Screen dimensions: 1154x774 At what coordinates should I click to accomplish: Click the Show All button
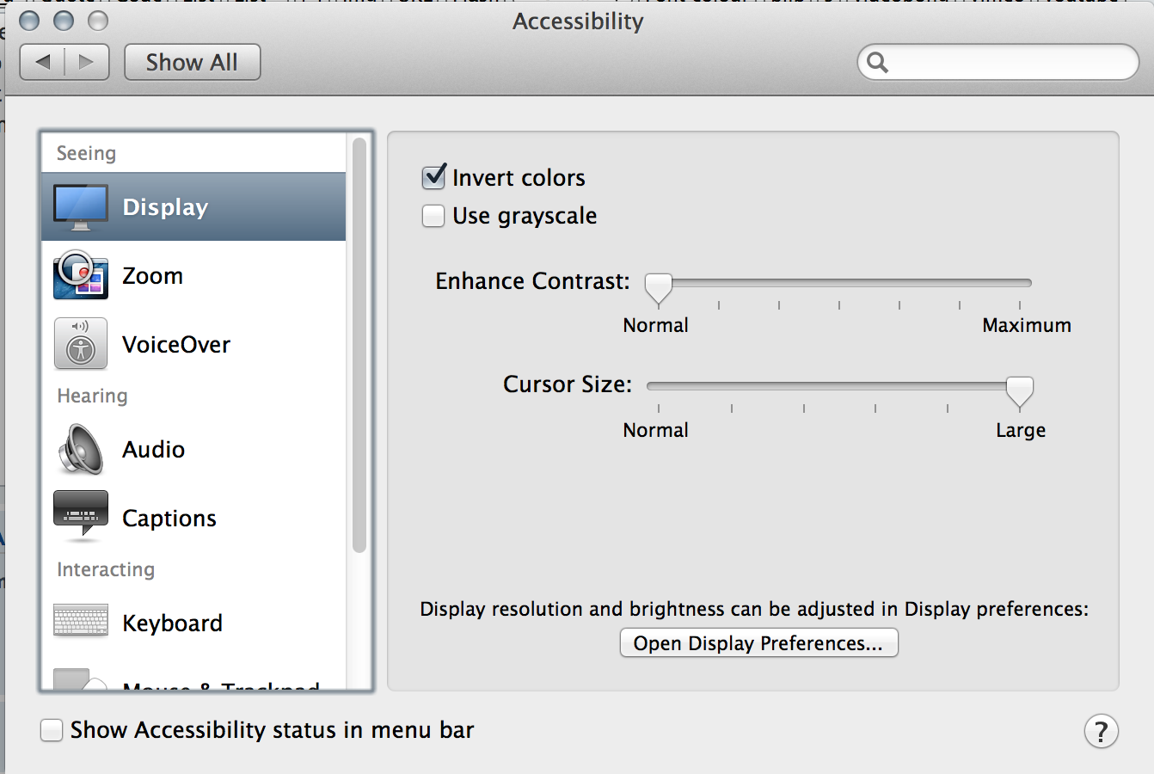[192, 62]
